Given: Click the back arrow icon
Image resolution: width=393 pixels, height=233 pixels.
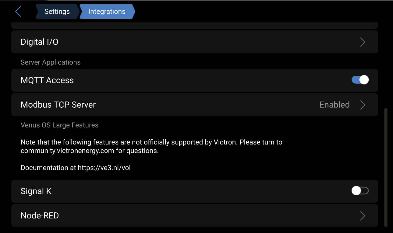Looking at the screenshot, I should click(18, 12).
